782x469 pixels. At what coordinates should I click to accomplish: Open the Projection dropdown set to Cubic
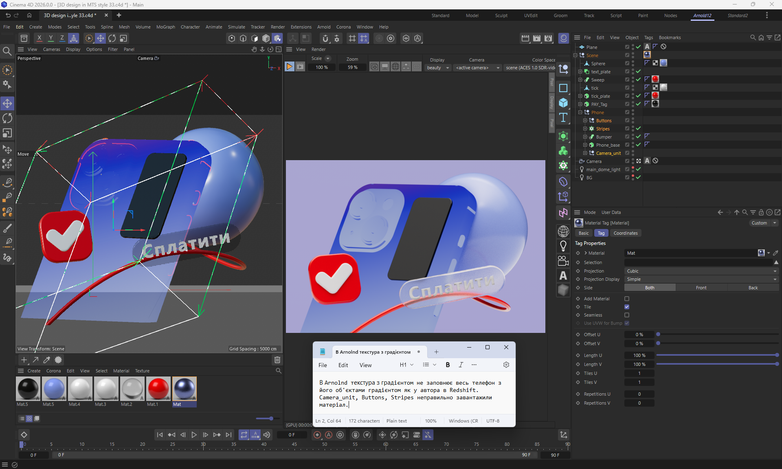pos(701,271)
